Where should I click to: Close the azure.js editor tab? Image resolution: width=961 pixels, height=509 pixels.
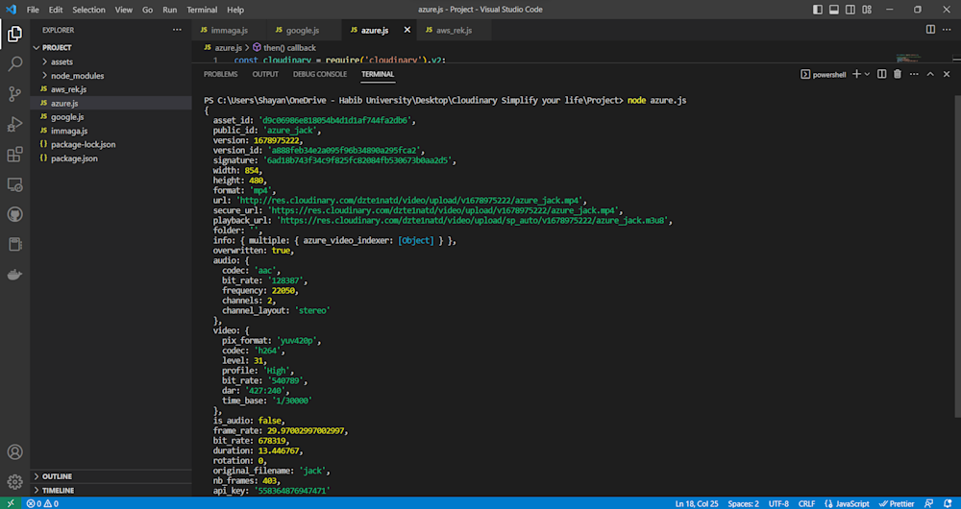coord(407,30)
